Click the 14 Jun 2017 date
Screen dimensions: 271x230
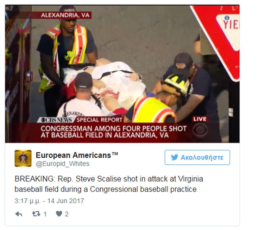66,201
